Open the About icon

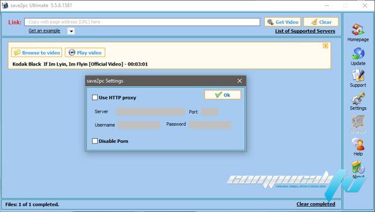point(358,167)
